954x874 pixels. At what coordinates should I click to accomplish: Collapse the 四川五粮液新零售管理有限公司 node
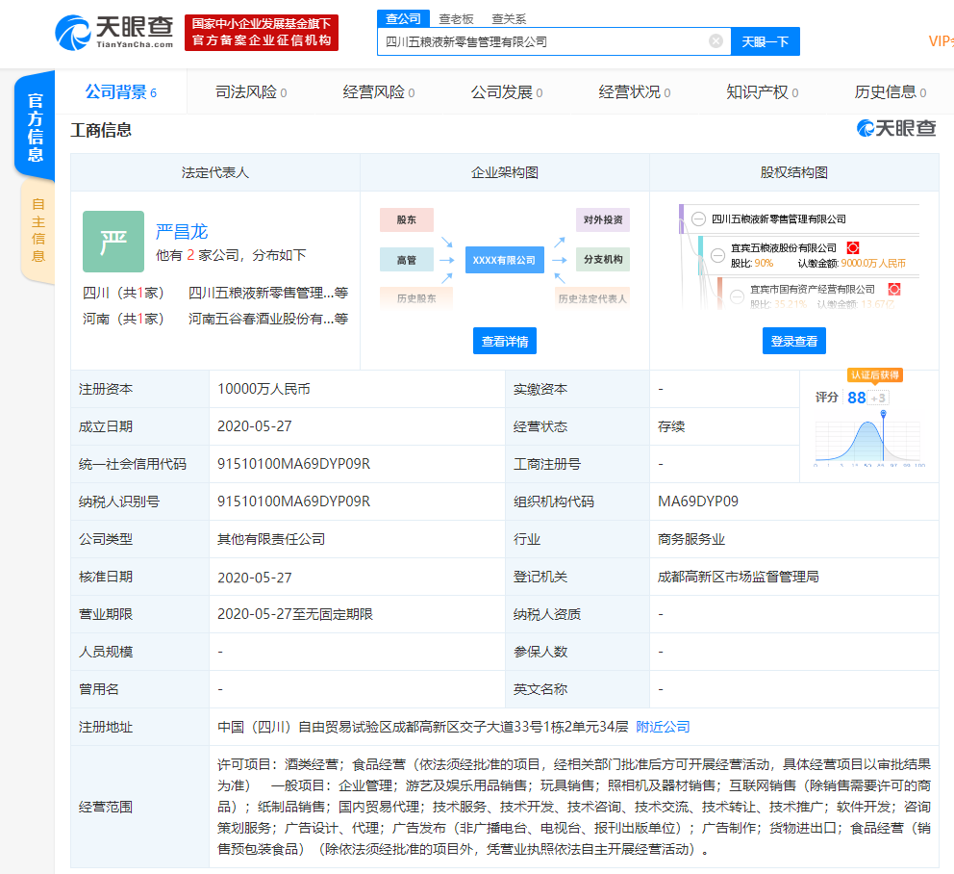coord(698,219)
